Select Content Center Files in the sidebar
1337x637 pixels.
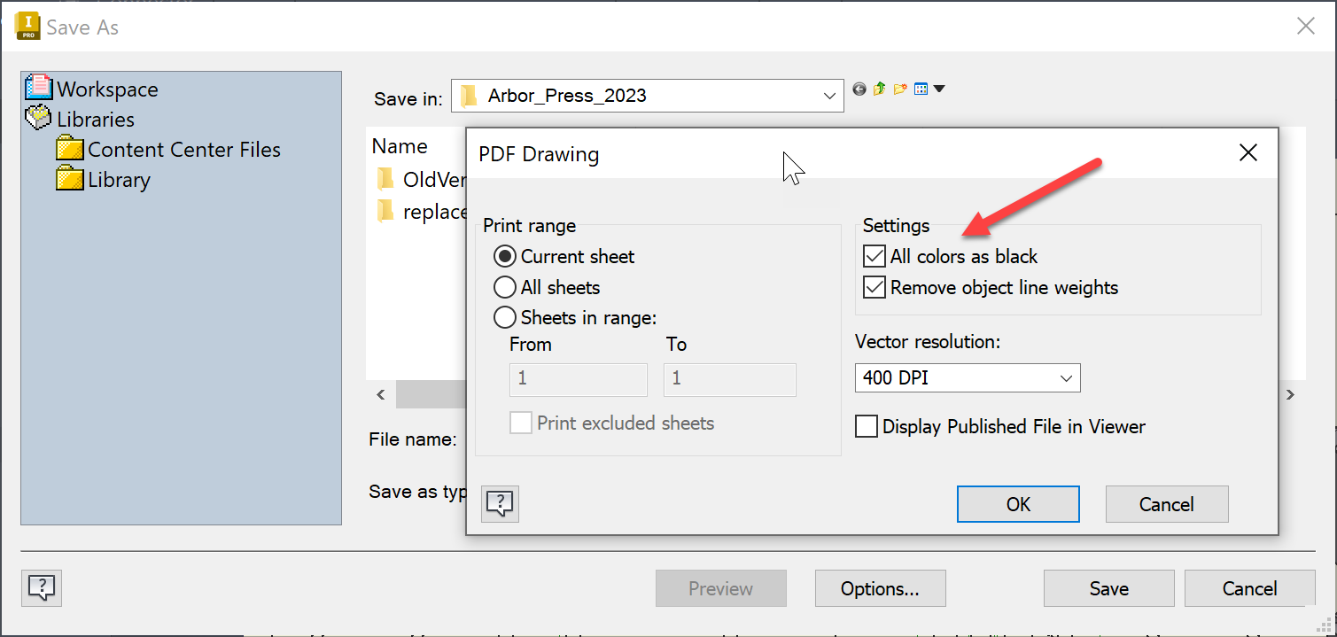(183, 149)
